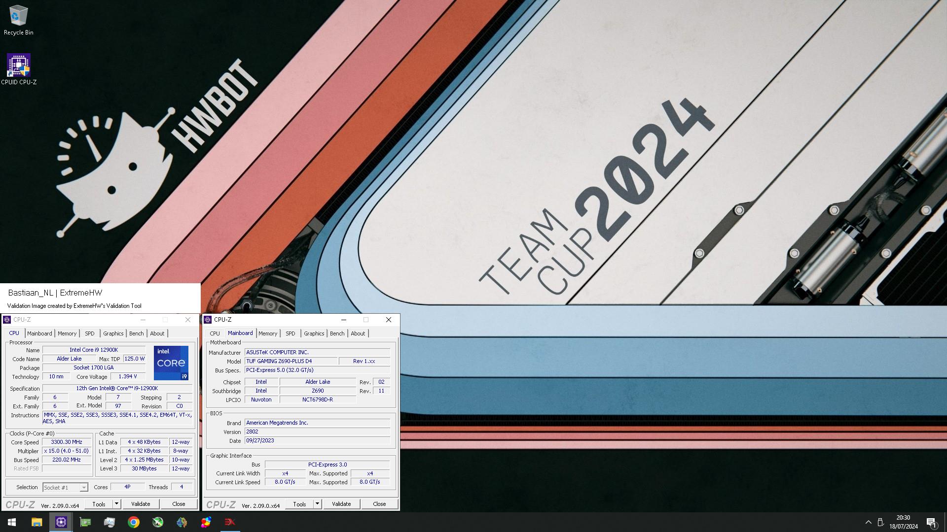Click the model field TUF GAMING Z690-PLUS D4
The width and height of the screenshot is (947, 532).
291,361
